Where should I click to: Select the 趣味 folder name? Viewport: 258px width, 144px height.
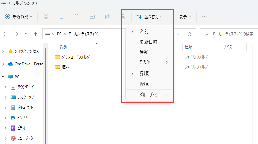tap(66, 67)
